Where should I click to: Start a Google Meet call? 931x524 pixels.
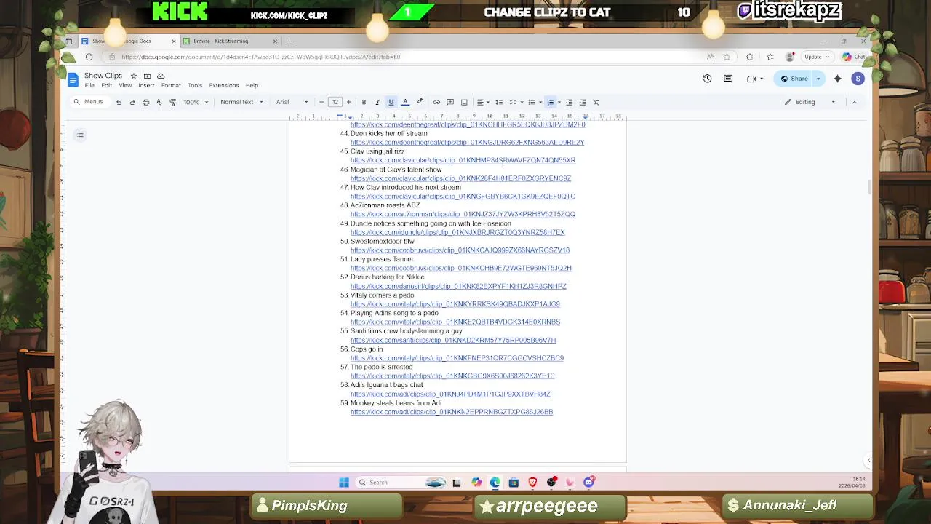click(x=754, y=79)
